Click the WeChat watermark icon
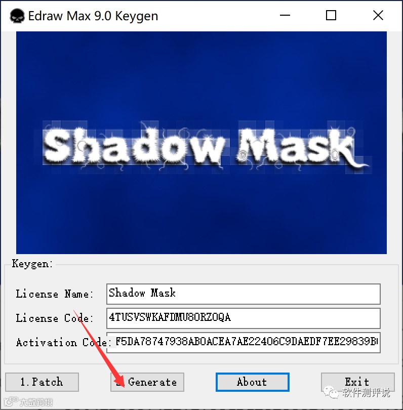 (331, 392)
